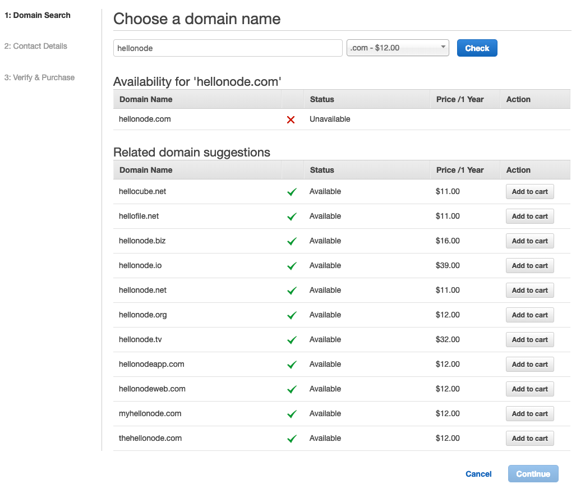Image resolution: width=576 pixels, height=493 pixels.
Task: Click the green checkmark beside hellonode.org
Action: click(x=292, y=315)
